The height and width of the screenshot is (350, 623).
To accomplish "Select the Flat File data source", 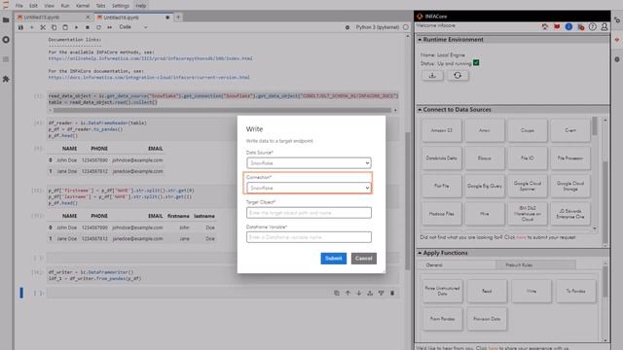I will click(x=441, y=186).
